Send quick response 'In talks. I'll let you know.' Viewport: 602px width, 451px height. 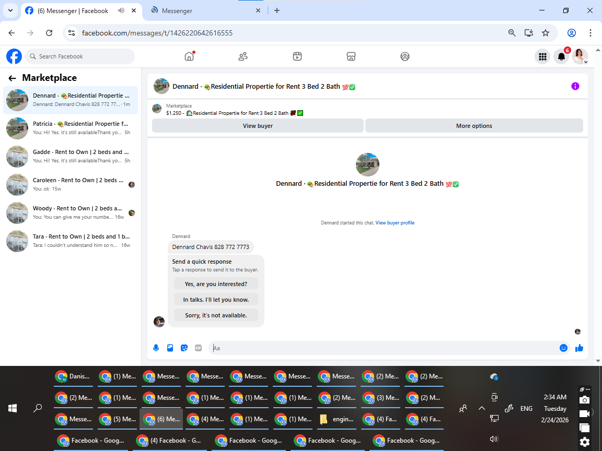click(216, 300)
